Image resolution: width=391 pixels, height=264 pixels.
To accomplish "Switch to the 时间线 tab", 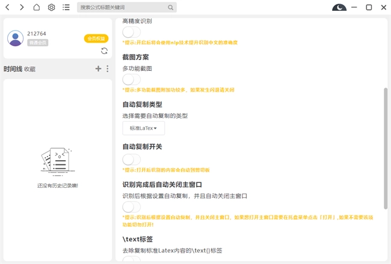I will point(13,69).
